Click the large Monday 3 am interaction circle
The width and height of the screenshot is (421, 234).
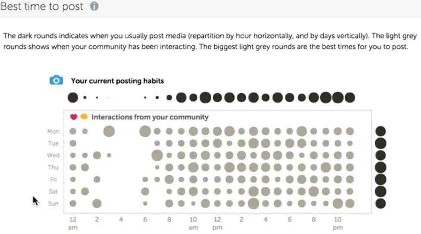click(x=109, y=131)
